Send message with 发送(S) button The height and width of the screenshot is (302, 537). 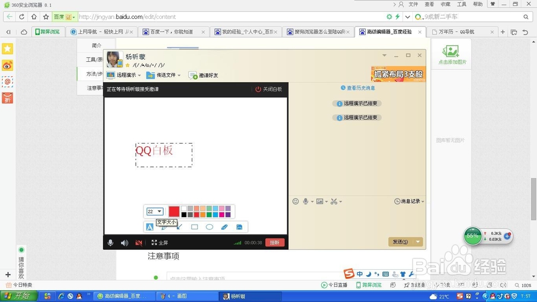[x=400, y=242]
